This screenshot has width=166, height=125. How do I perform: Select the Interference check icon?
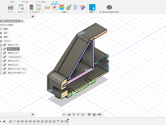pos(54,7)
